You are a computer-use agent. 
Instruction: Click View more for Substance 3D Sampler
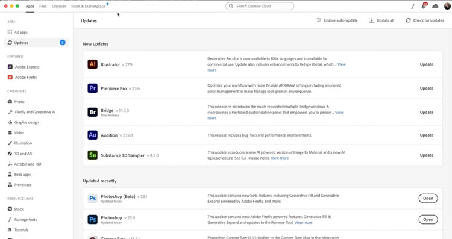click(x=280, y=158)
